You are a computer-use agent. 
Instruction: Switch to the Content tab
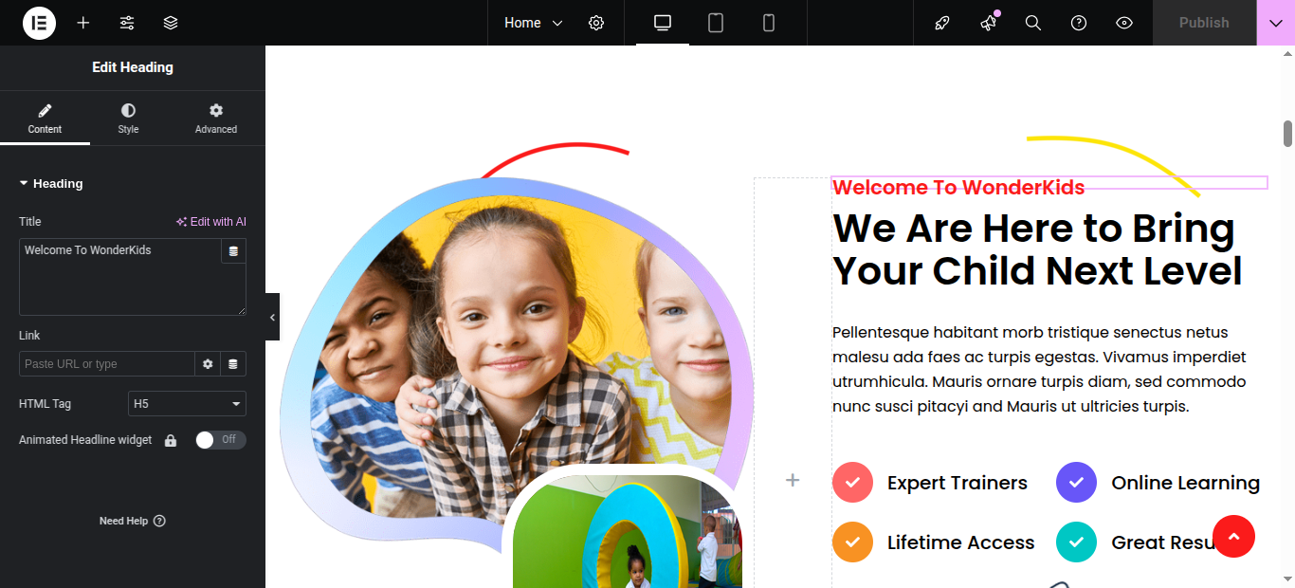pyautogui.click(x=45, y=119)
